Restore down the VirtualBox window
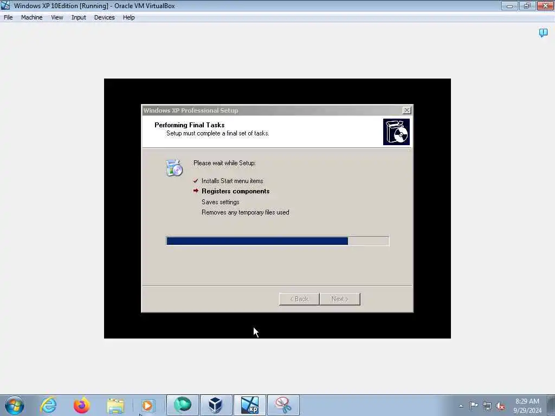The width and height of the screenshot is (555, 416). tap(527, 5)
